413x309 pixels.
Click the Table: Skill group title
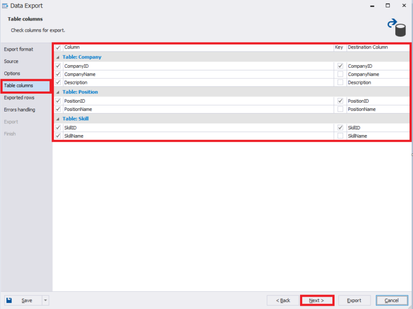(x=76, y=118)
